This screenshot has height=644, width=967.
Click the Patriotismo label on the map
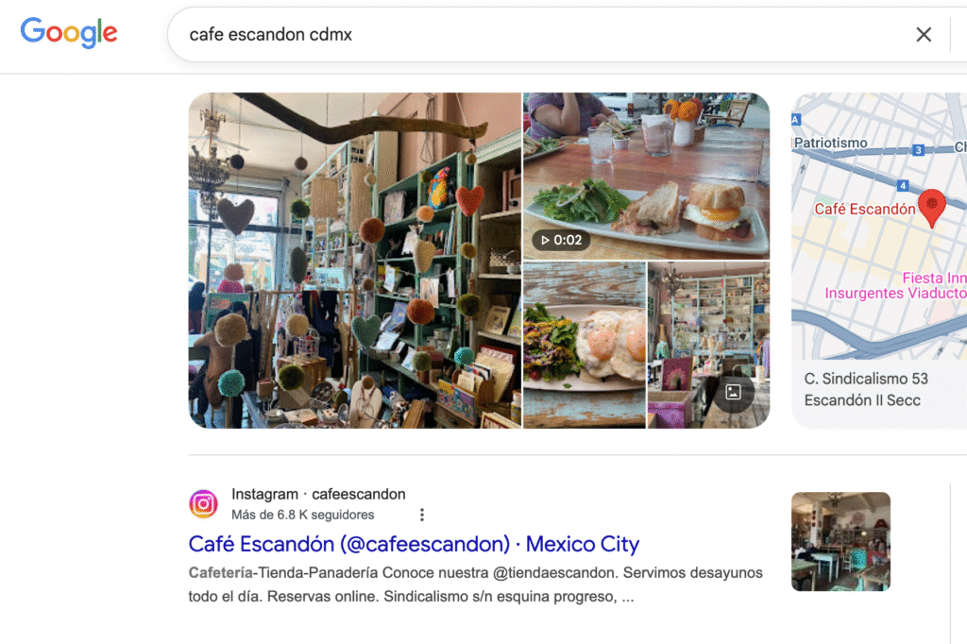tap(830, 144)
